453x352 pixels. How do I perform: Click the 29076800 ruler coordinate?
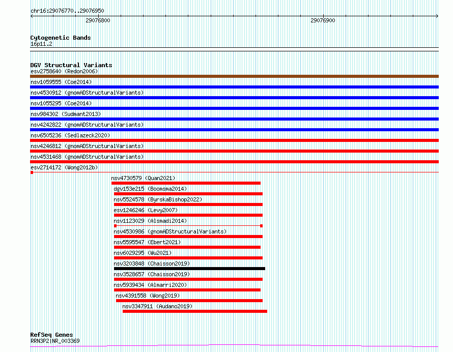click(98, 20)
